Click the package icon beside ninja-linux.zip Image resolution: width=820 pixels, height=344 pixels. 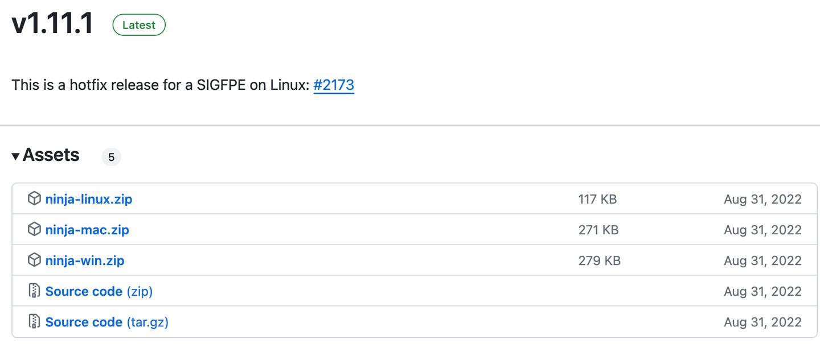pos(34,199)
